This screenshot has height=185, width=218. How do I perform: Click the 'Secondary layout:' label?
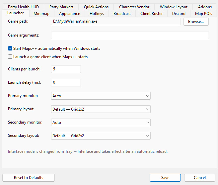pyautogui.click(x=24, y=136)
